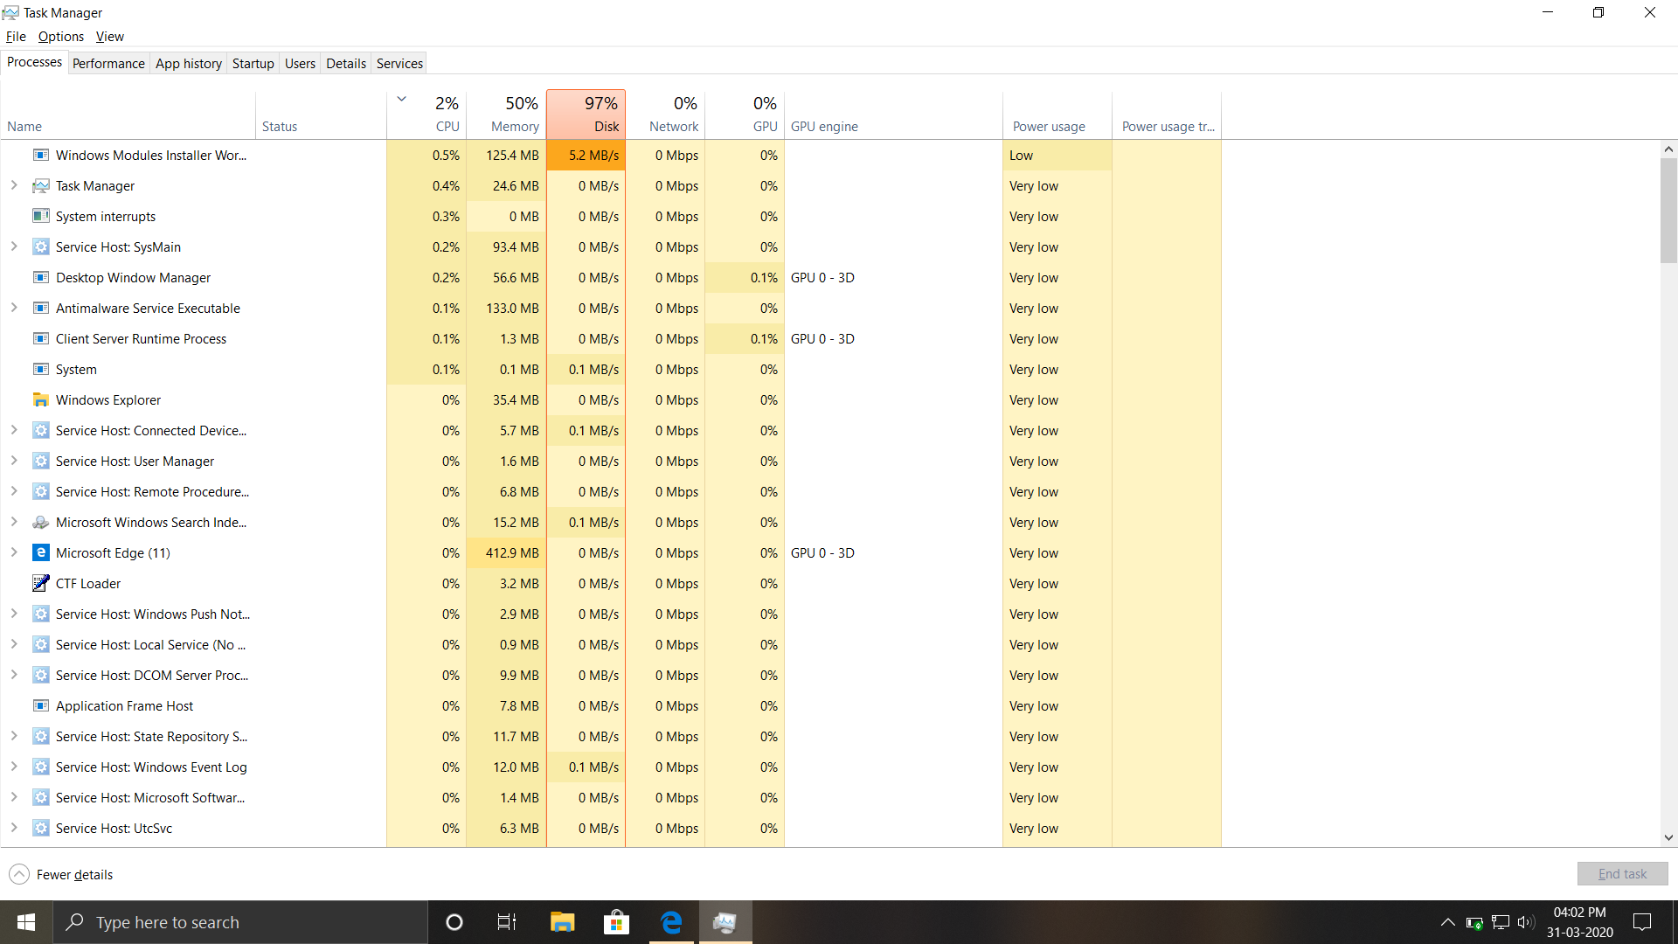Screen dimensions: 1678x944
Task: Click the Performance tab
Action: pyautogui.click(x=108, y=64)
